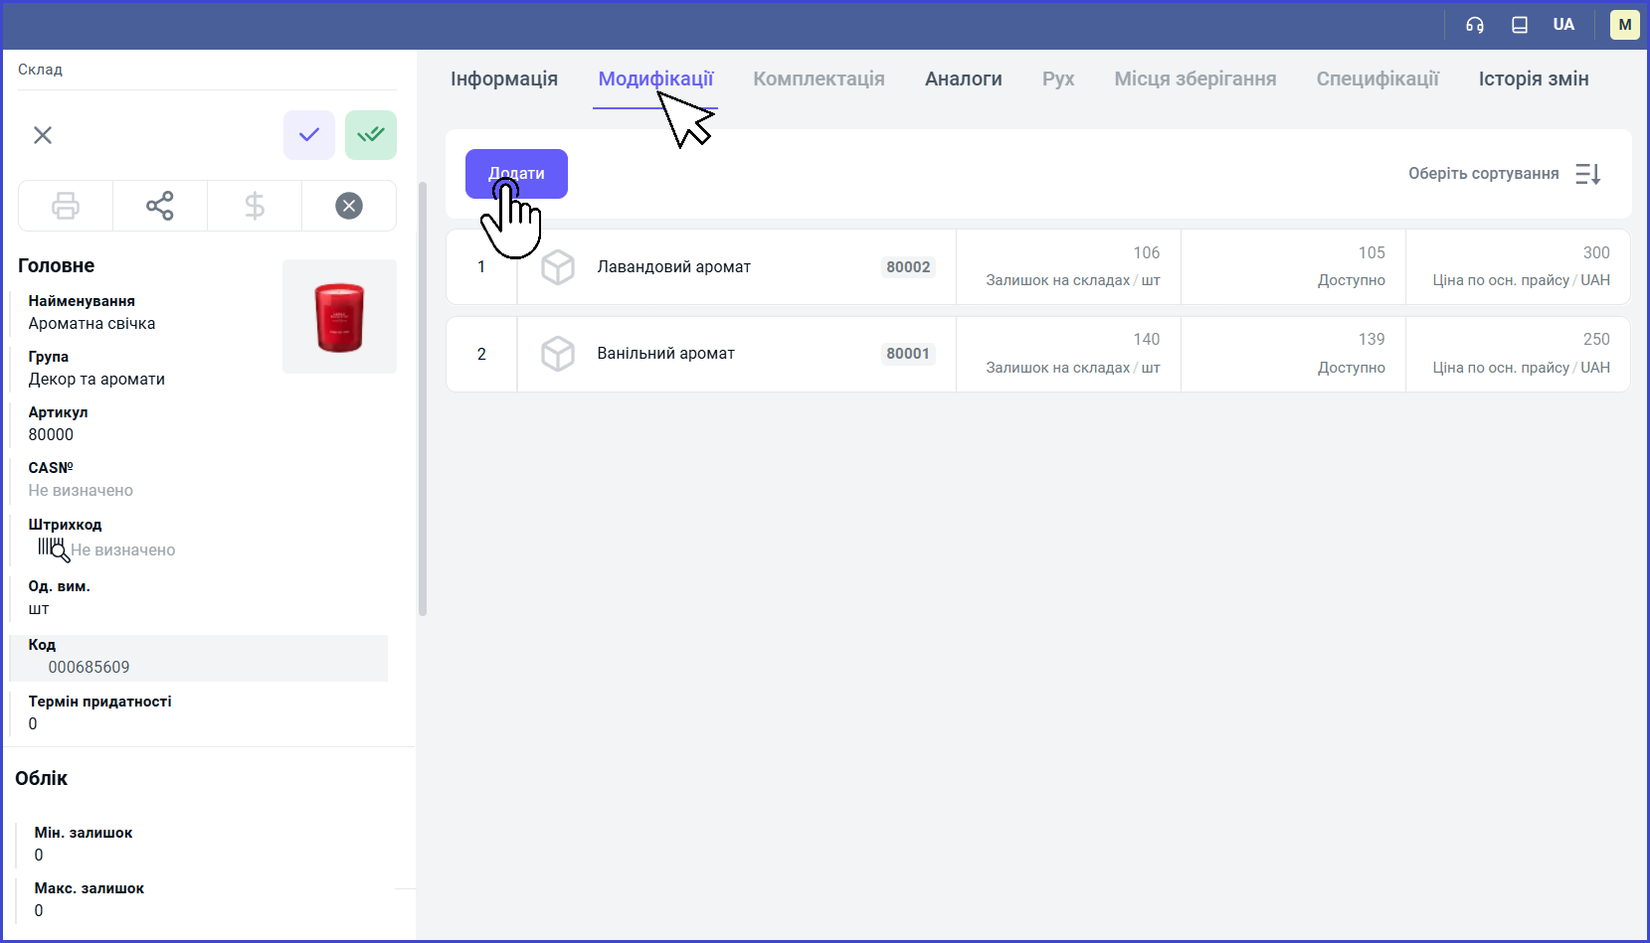The width and height of the screenshot is (1650, 943).
Task: Select the Код value 000685609
Action: click(x=89, y=667)
